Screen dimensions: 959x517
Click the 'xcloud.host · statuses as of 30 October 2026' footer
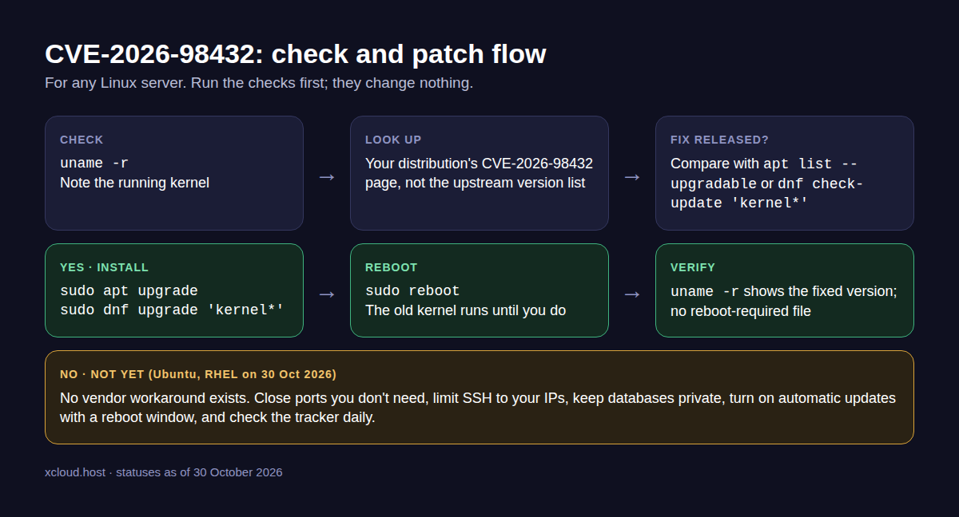tap(164, 472)
